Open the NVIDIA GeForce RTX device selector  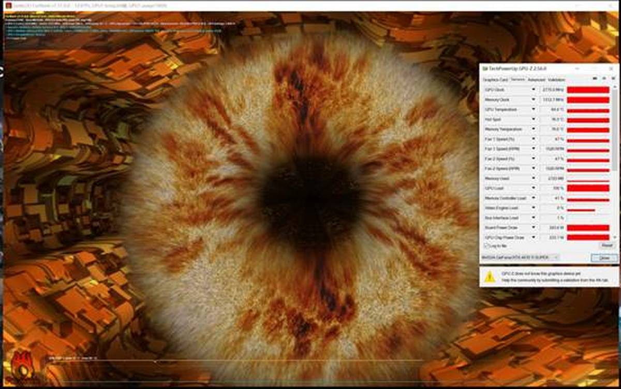click(520, 257)
